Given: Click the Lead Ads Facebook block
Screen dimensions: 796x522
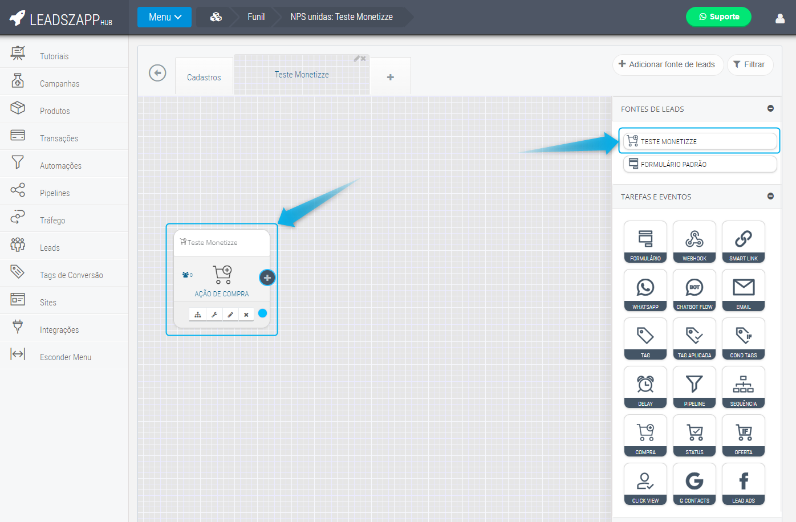Looking at the screenshot, I should 743,483.
